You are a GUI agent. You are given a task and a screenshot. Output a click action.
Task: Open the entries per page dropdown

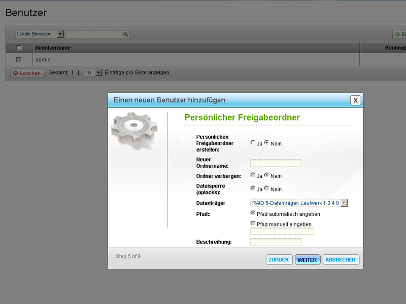[x=93, y=72]
